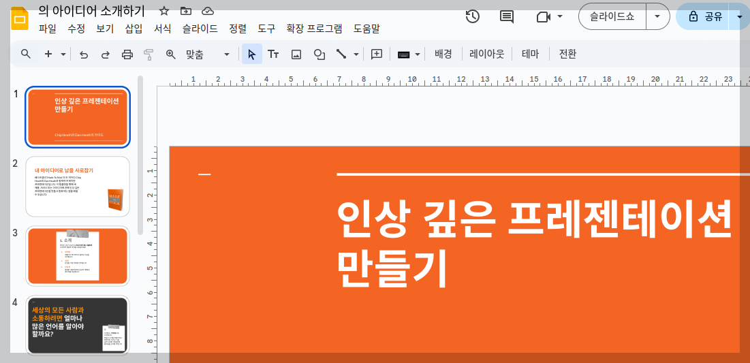This screenshot has height=363, width=750.
Task: Expand the 슬라이드쇼 options arrow
Action: [x=657, y=16]
